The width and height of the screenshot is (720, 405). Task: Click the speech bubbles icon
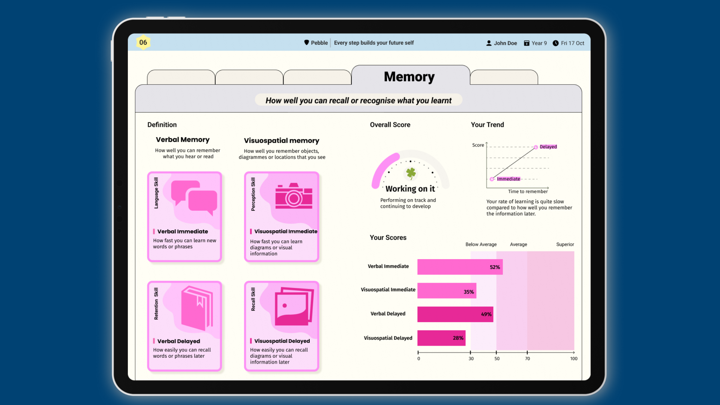pyautogui.click(x=194, y=197)
